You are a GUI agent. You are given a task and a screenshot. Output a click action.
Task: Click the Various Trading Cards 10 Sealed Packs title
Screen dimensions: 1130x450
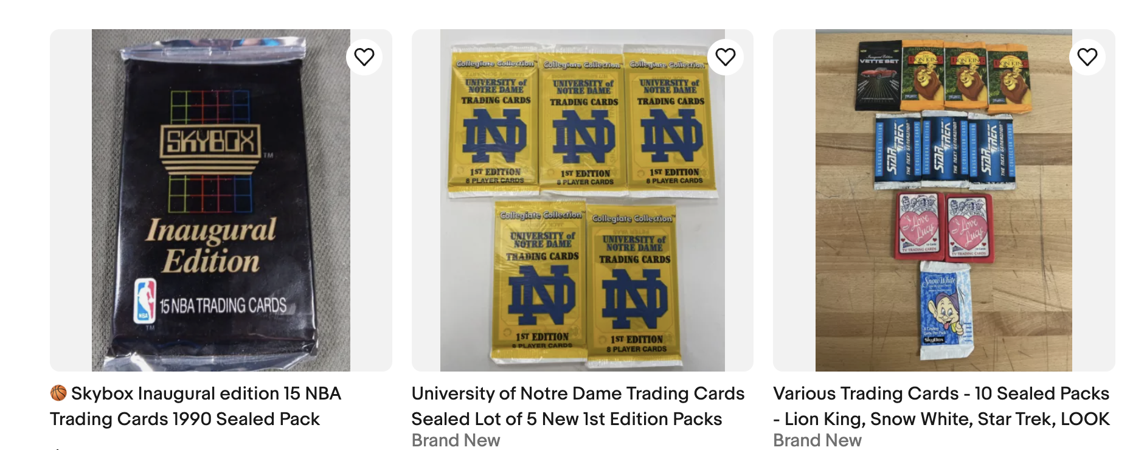pyautogui.click(x=949, y=406)
